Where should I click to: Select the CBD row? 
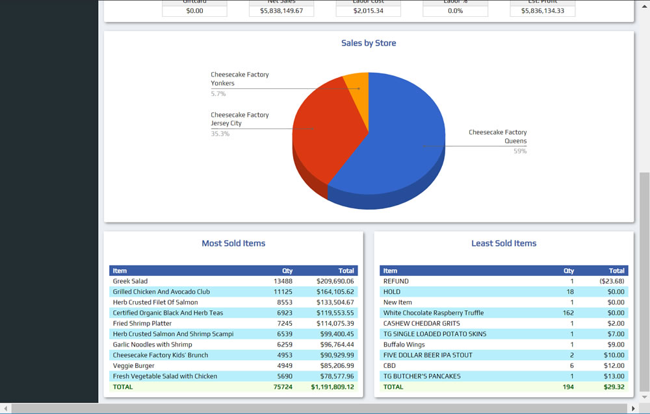pos(504,365)
